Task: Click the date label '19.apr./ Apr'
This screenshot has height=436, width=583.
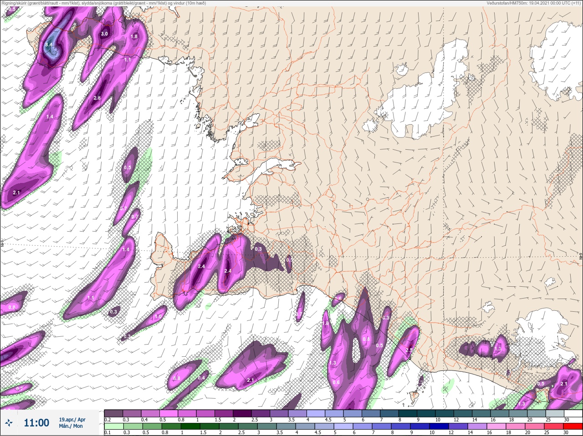Action: click(72, 419)
